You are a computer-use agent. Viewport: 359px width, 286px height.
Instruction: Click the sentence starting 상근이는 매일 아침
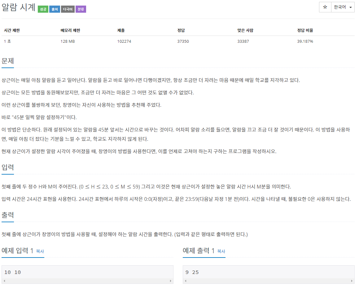pyautogui.click(x=151, y=80)
